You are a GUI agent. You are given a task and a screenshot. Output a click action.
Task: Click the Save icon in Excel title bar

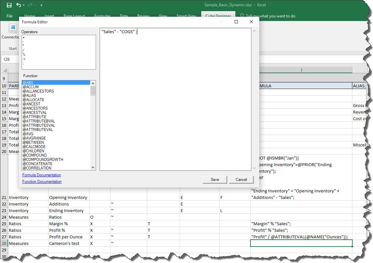tap(9, 5)
